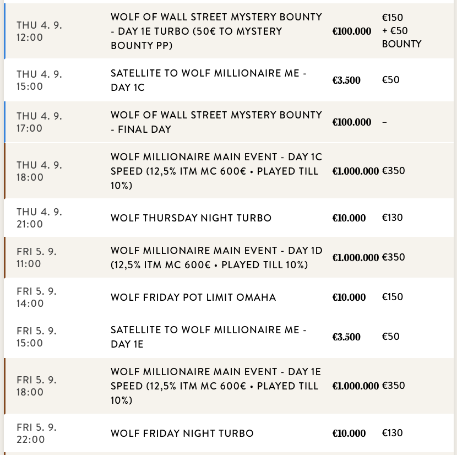This screenshot has height=455, width=457.
Task: Click €1.000.000 guarantee for Main Event Day 1D
Action: 356,258
